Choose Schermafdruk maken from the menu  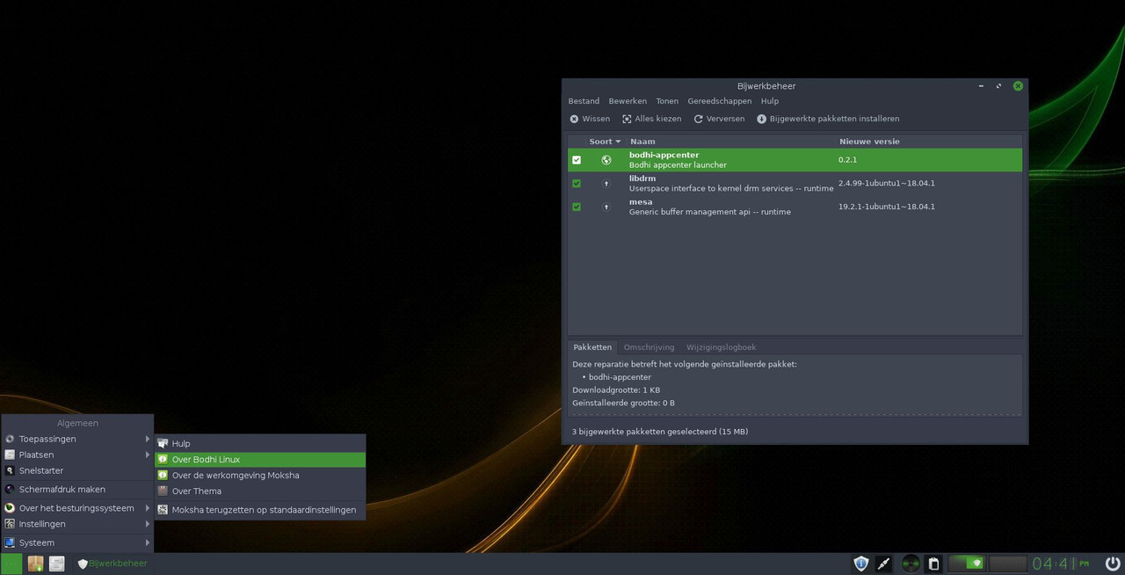point(77,489)
